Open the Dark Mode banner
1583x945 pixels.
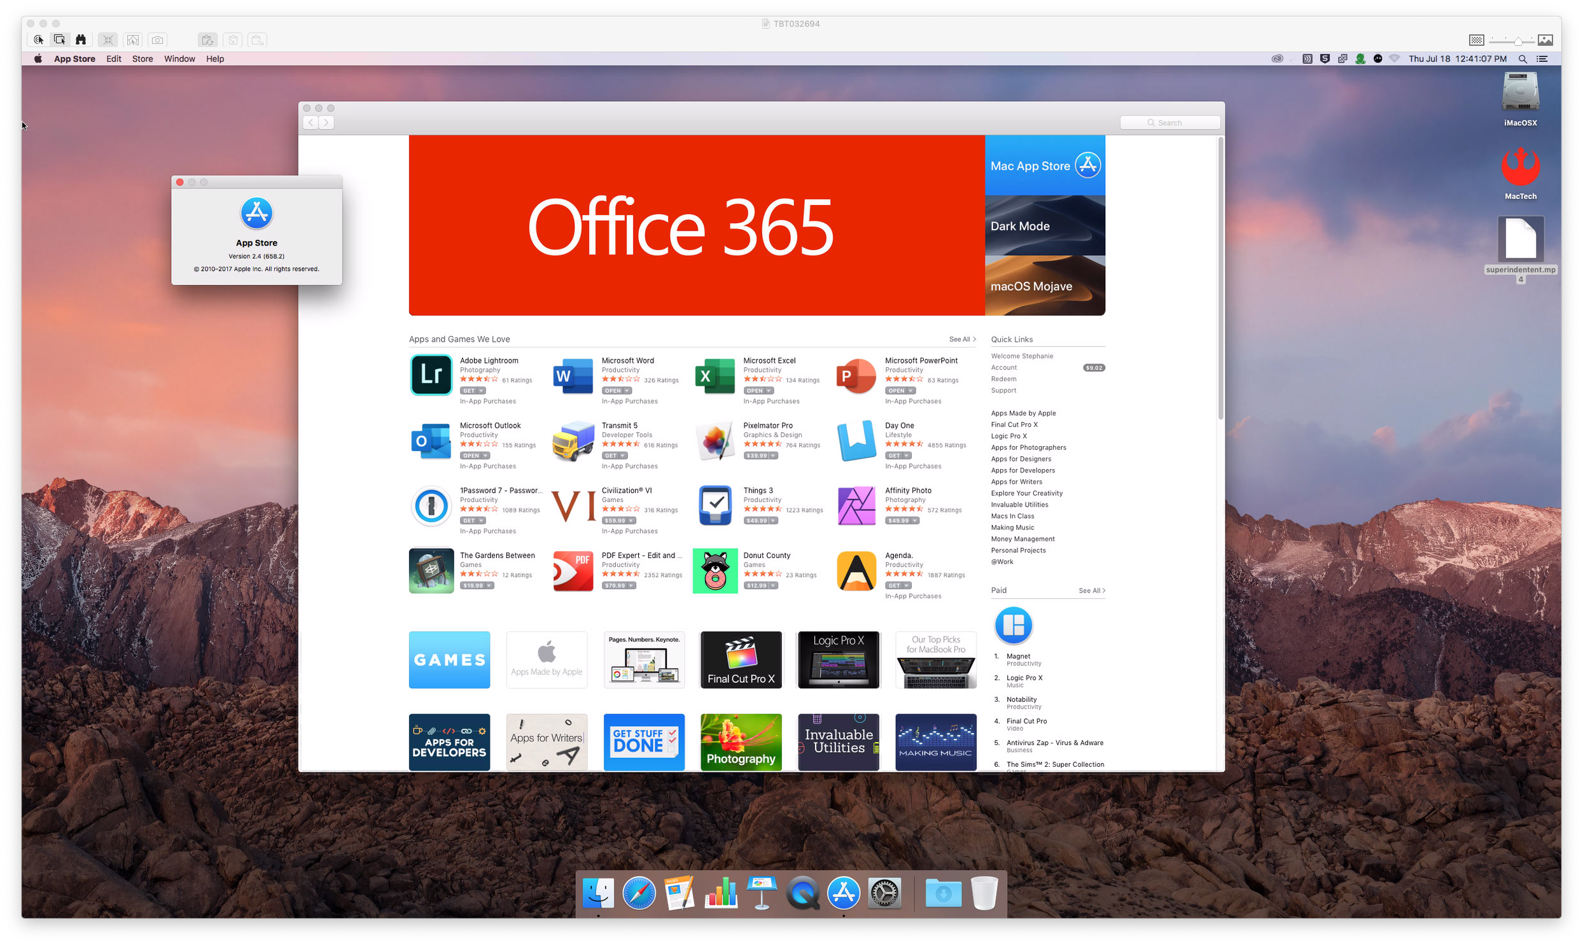tap(1045, 226)
